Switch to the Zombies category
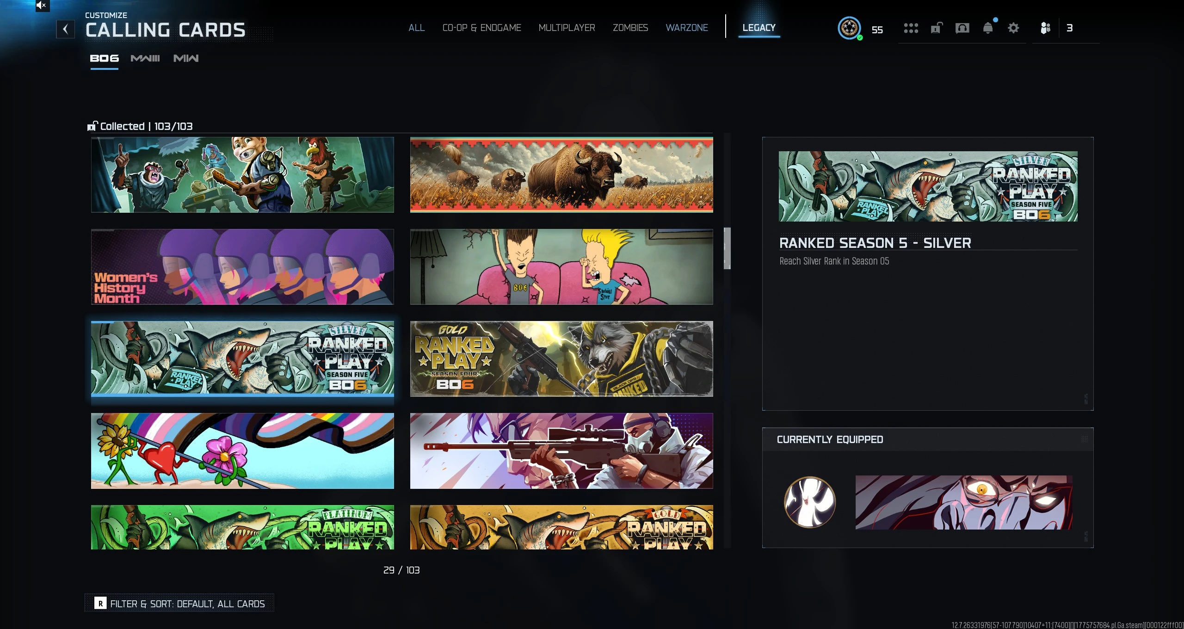The width and height of the screenshot is (1184, 629). [630, 28]
